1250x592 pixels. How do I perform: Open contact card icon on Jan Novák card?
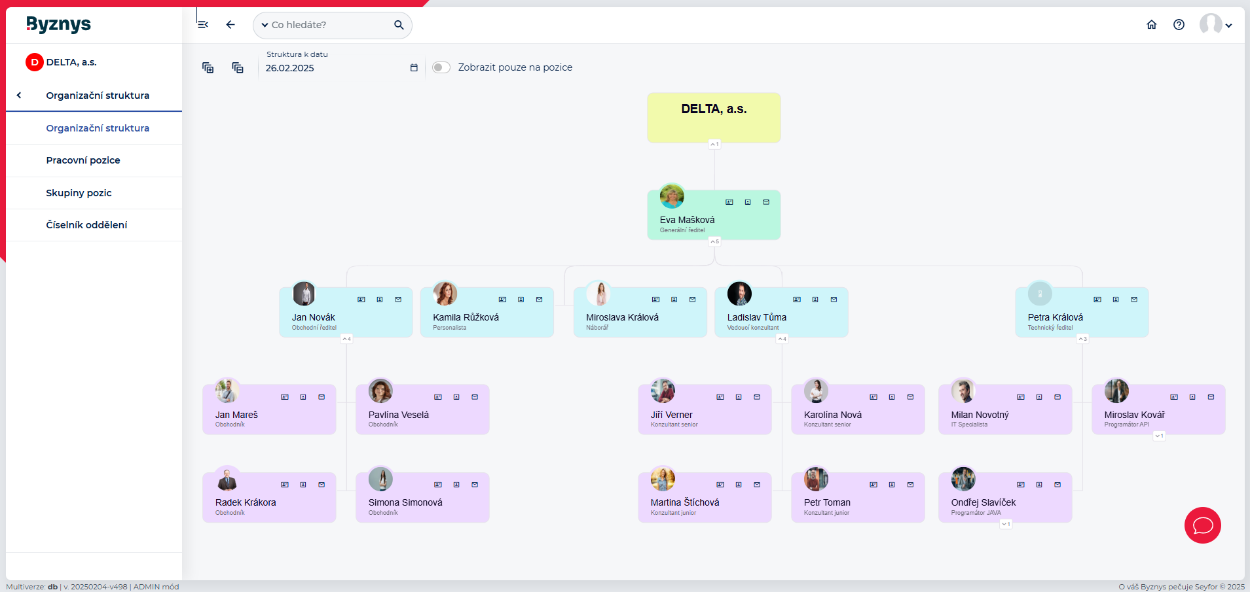coord(361,300)
